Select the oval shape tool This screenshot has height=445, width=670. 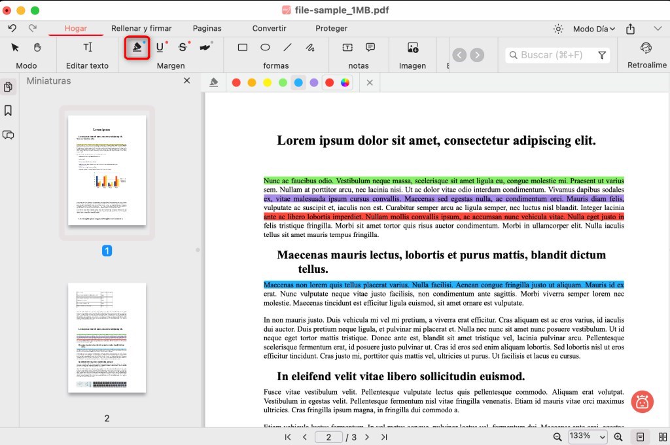[265, 48]
